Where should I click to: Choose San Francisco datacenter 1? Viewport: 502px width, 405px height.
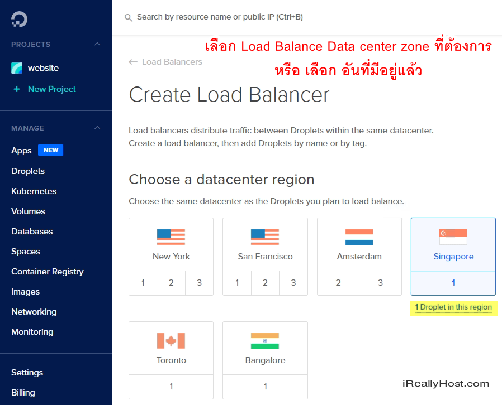pyautogui.click(x=237, y=283)
